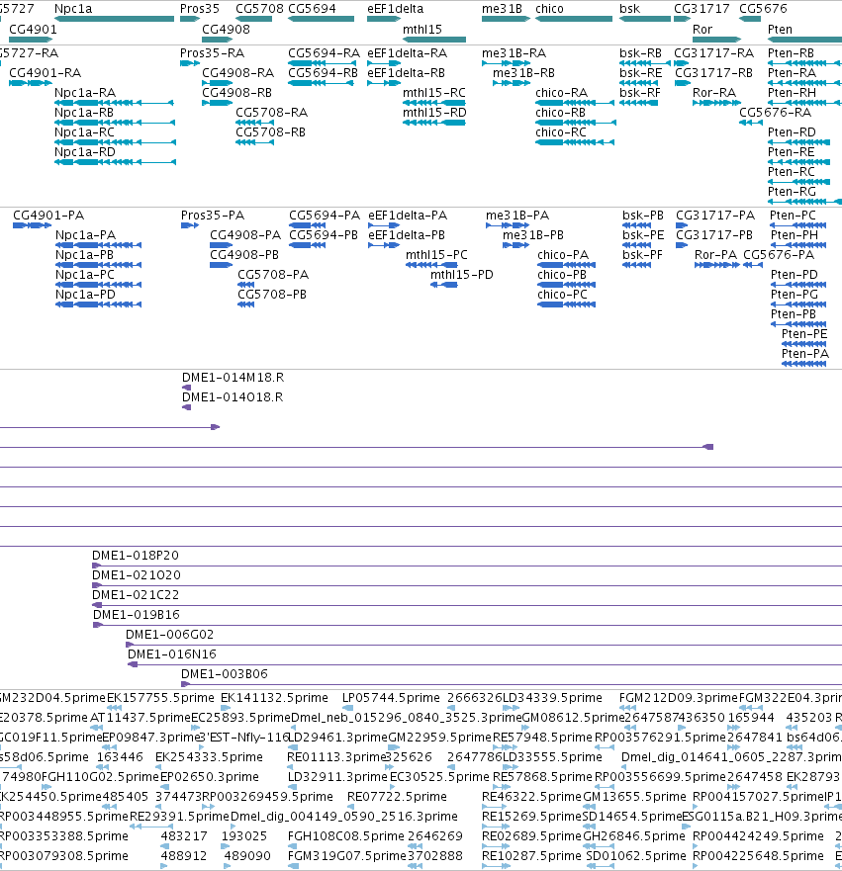Image resolution: width=842 pixels, height=871 pixels.
Task: Select BAC end DME1-014M18.R
Action: [x=233, y=378]
